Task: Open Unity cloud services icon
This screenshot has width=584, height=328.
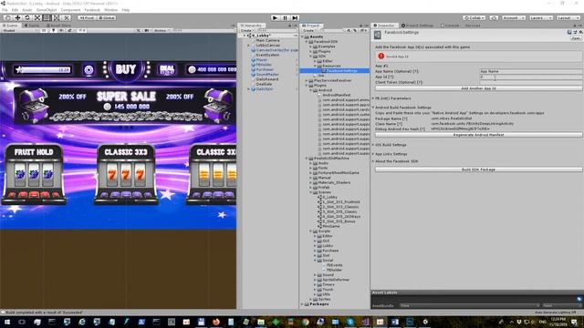Action: [494, 17]
